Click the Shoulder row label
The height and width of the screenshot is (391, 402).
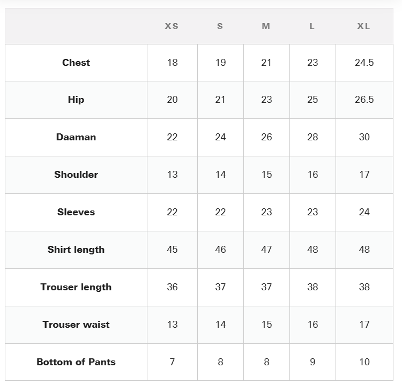(76, 175)
